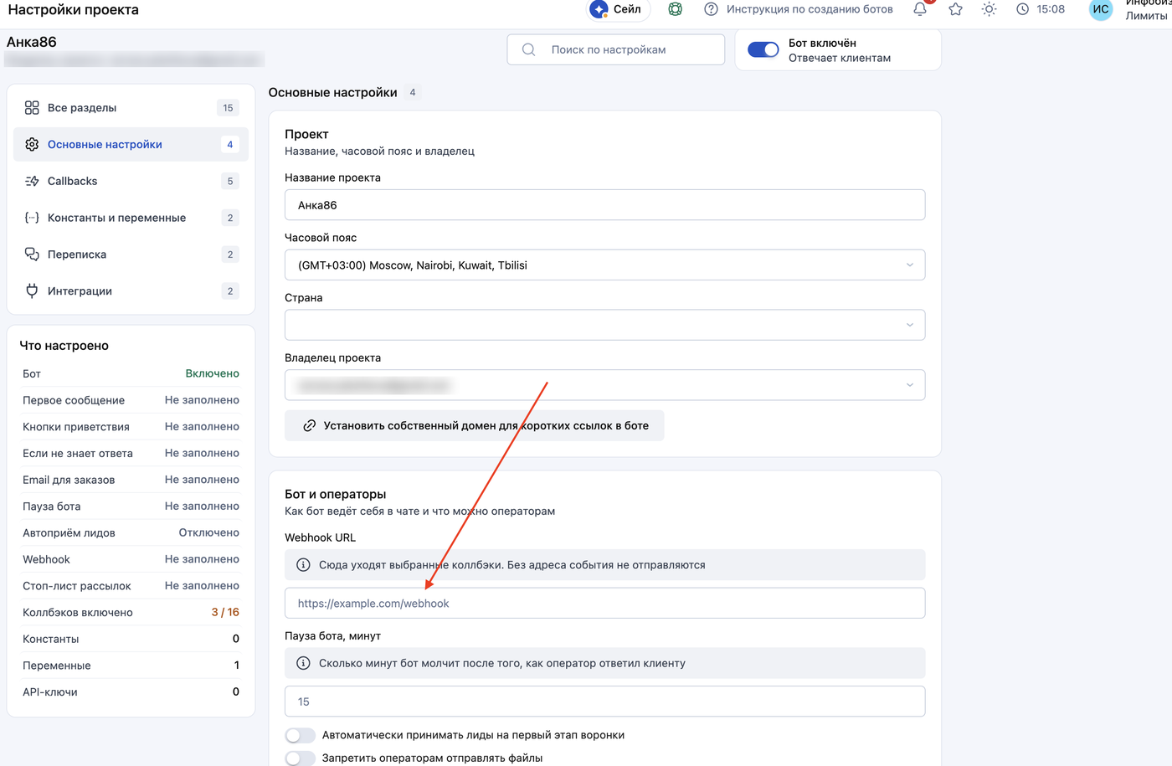Toggle the Бот включён switch
The image size is (1172, 766).
point(763,49)
